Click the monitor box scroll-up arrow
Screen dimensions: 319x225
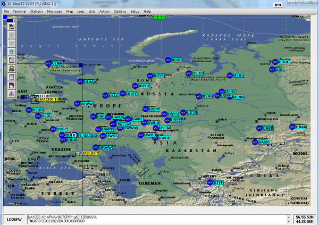coord(289,217)
